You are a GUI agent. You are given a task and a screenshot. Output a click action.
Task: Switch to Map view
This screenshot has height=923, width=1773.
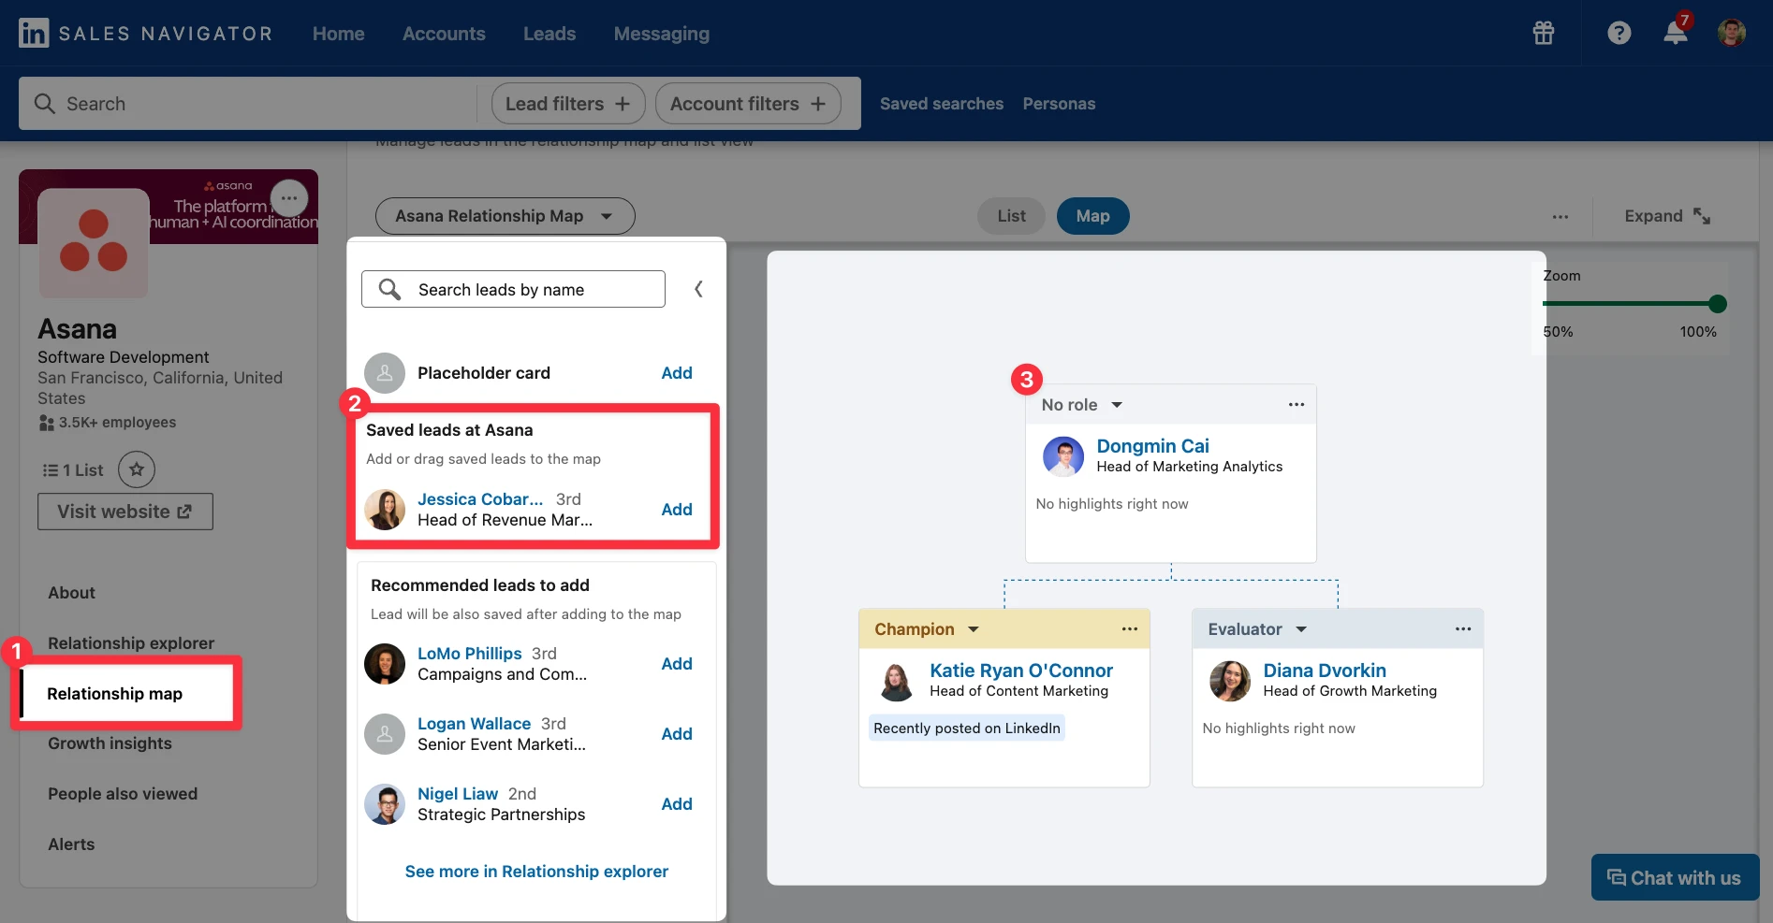(1092, 216)
